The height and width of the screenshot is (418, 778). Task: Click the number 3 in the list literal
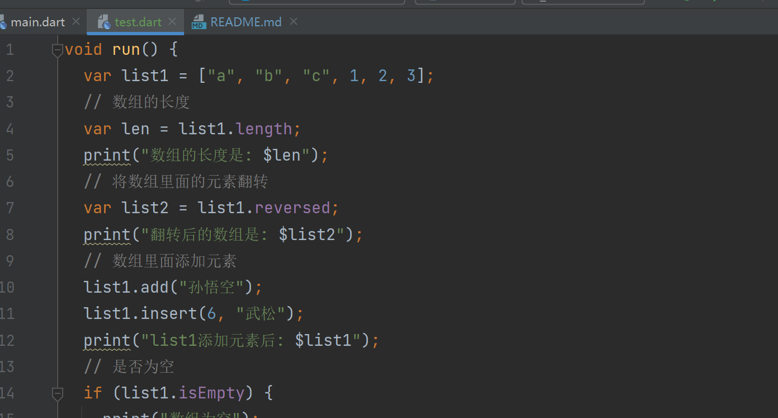pyautogui.click(x=411, y=76)
